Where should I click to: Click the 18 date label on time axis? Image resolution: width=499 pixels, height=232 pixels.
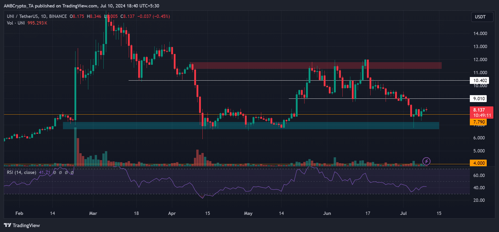click(x=136, y=213)
